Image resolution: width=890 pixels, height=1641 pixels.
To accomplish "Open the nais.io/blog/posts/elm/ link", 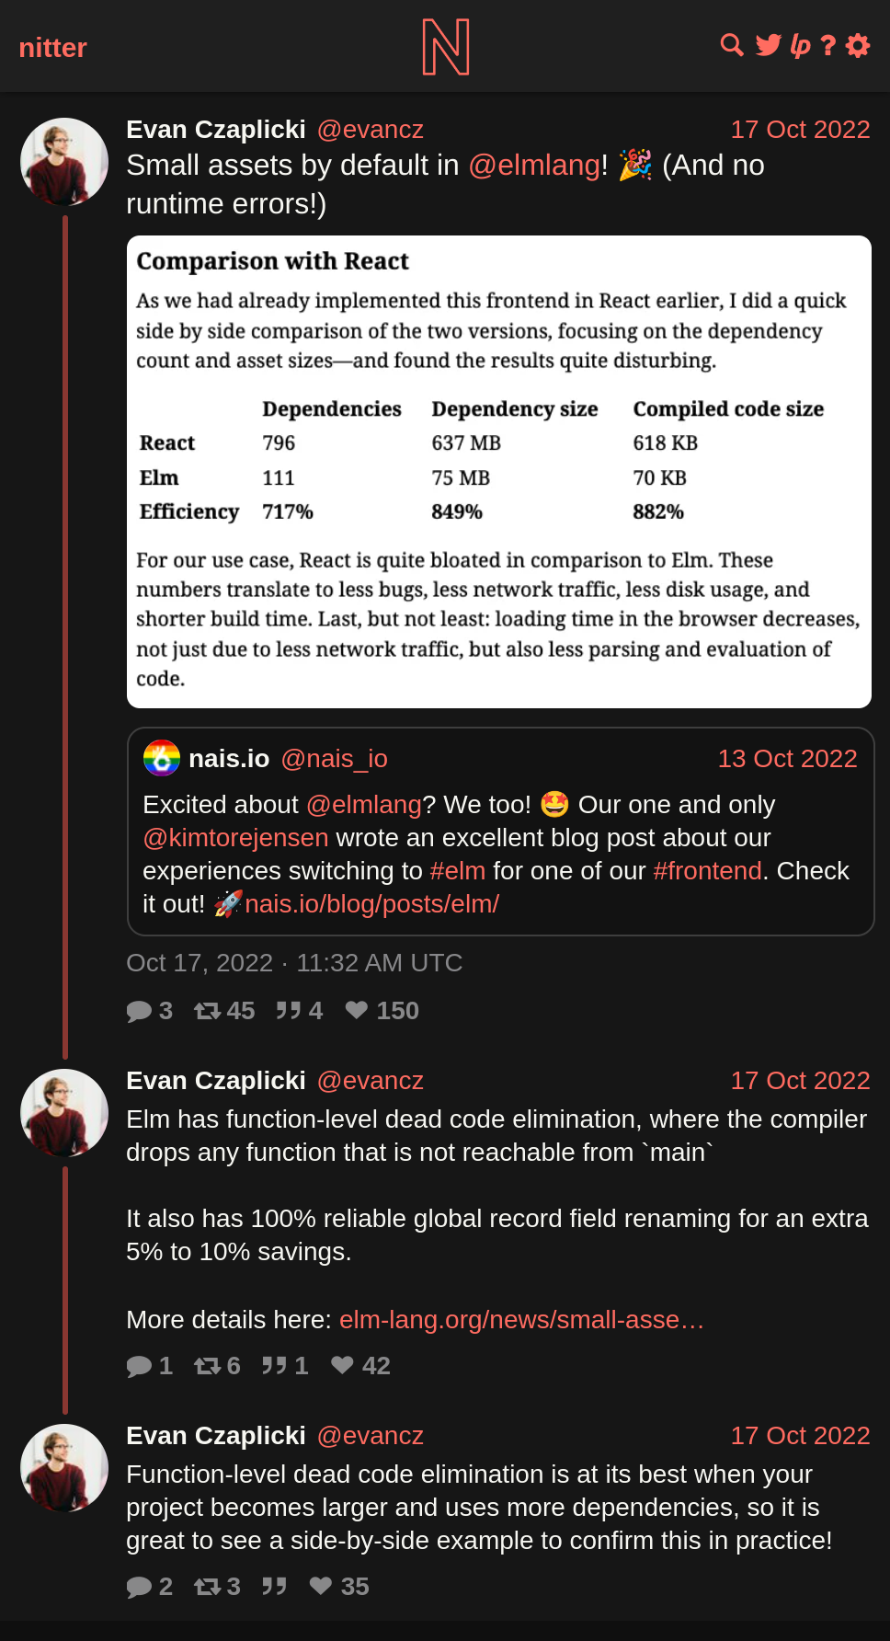I will (371, 904).
